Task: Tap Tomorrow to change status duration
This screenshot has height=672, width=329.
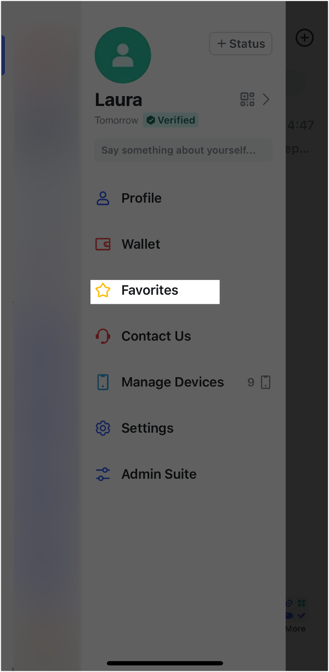Action: 116,120
